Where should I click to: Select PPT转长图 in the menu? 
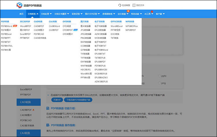(x=85, y=77)
